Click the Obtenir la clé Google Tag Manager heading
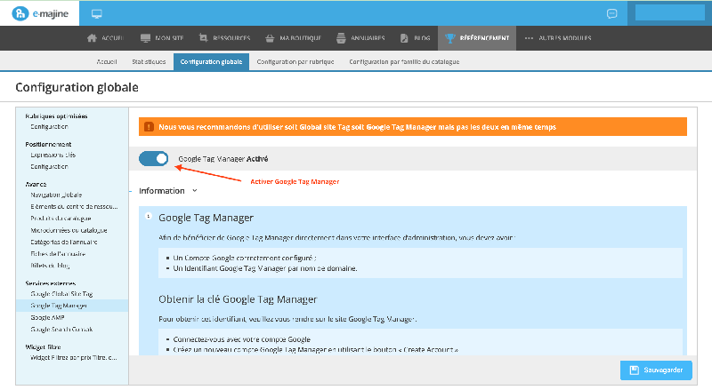Viewport: 712px width, 390px height. coord(238,299)
